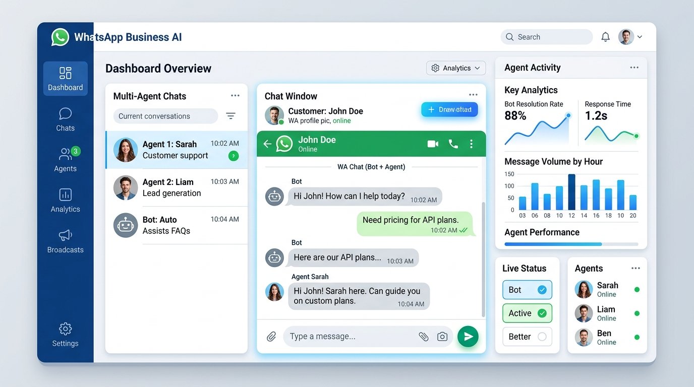Screen dimensions: 694x387
Task: Click the read receipt double checkmark
Action: point(464,230)
